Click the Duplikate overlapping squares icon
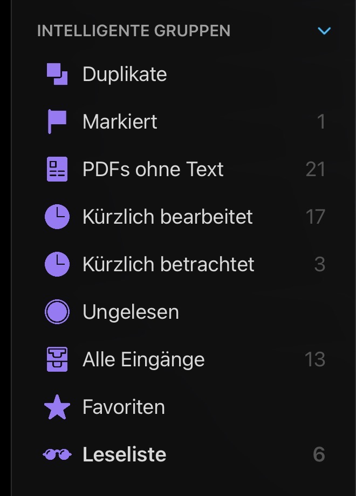 (x=57, y=74)
